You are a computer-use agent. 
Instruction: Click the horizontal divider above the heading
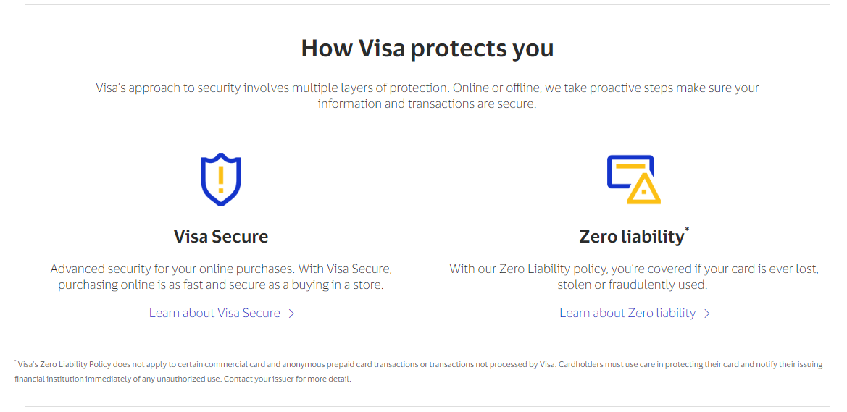pyautogui.click(x=427, y=5)
